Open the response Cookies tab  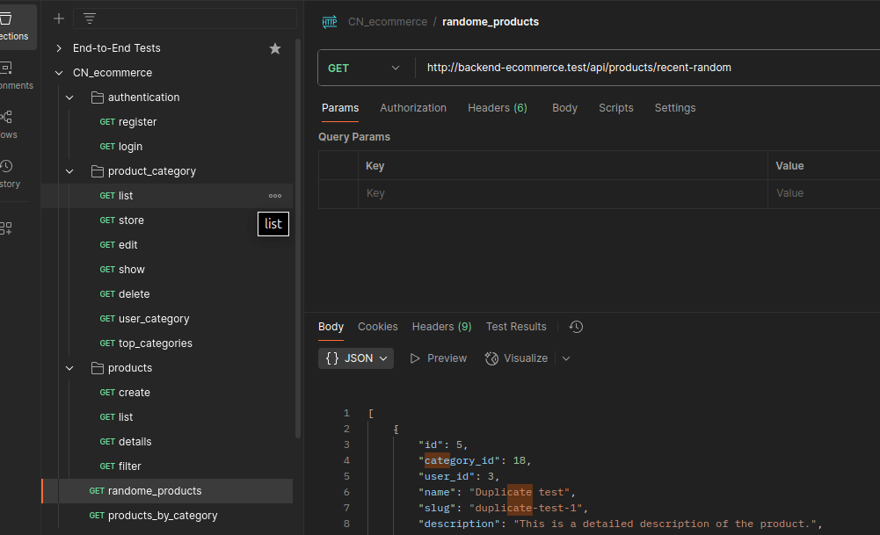tap(378, 327)
